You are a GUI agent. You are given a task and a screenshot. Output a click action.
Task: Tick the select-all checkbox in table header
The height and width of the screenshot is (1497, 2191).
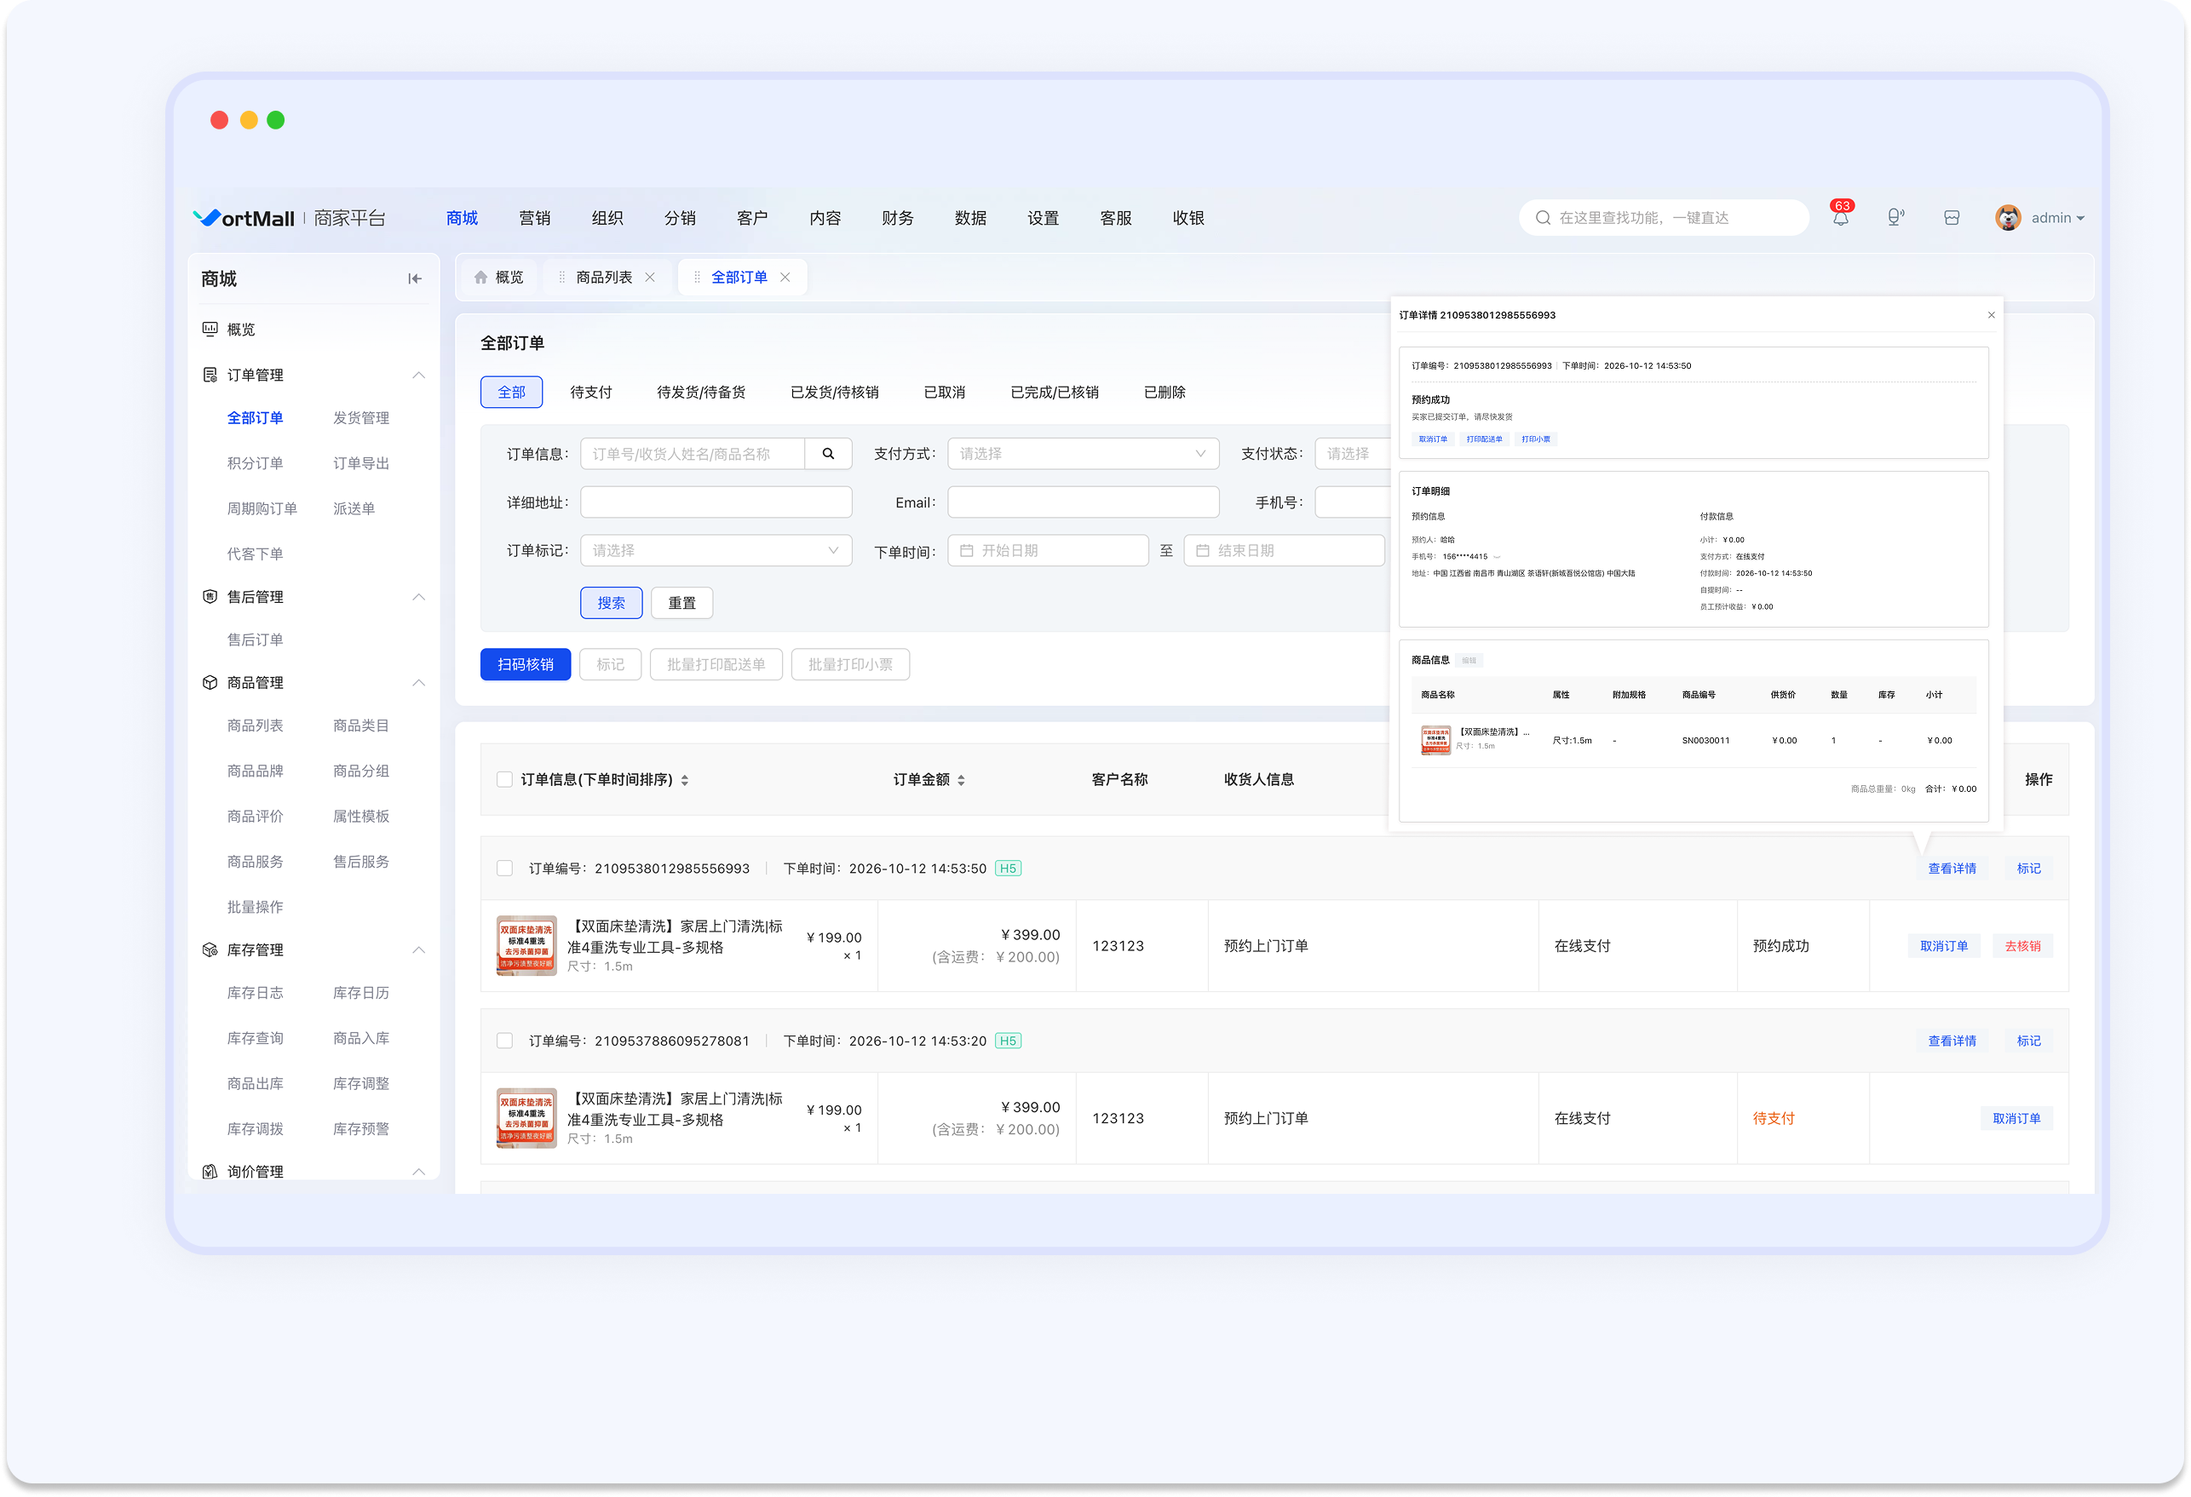(504, 780)
